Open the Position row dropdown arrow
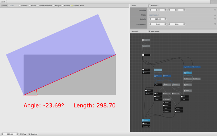Viewport: 217px width, 136px height. [x=215, y=10]
